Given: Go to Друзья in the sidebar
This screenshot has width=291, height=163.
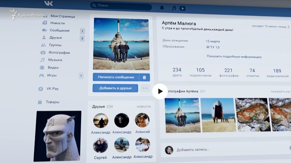Looking at the screenshot, I should pyautogui.click(x=56, y=38).
